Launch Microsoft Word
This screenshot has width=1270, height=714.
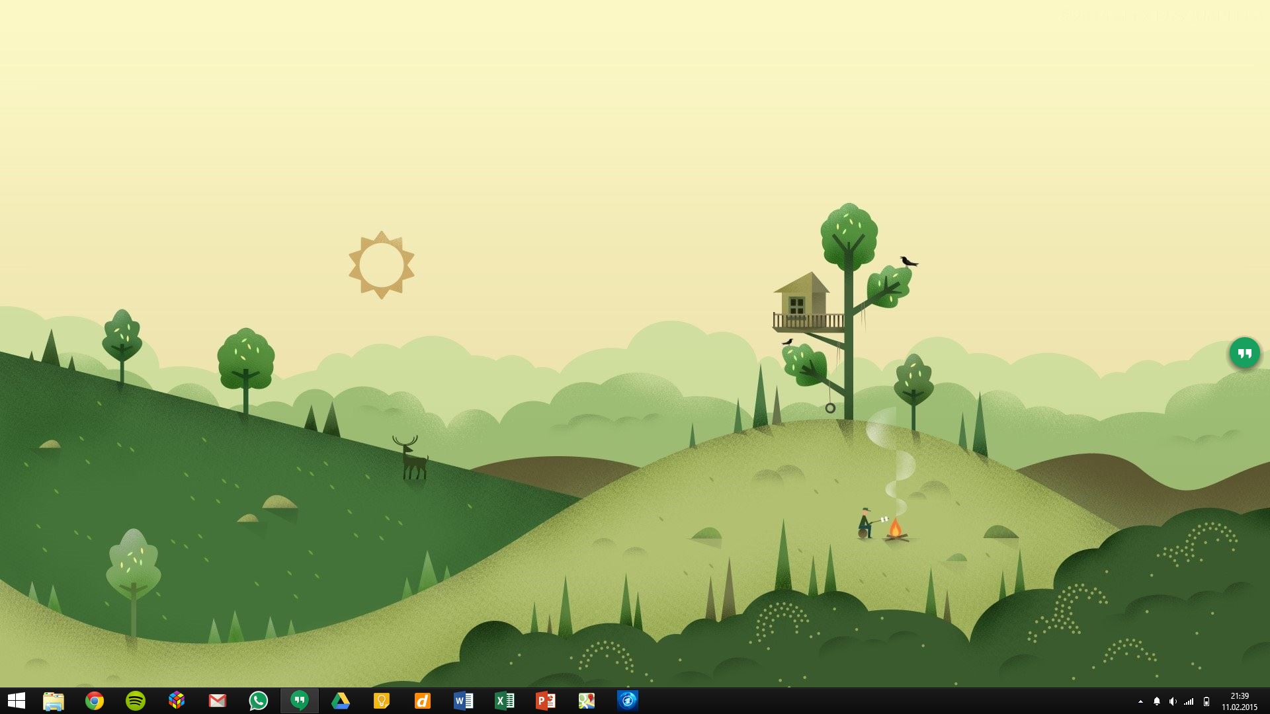[x=464, y=701]
